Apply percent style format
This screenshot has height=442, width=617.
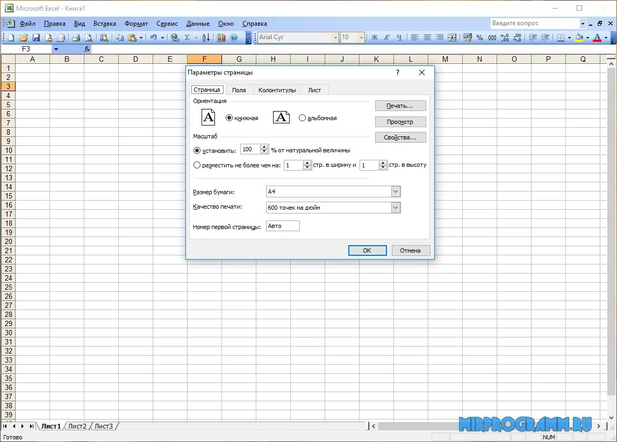click(x=479, y=38)
